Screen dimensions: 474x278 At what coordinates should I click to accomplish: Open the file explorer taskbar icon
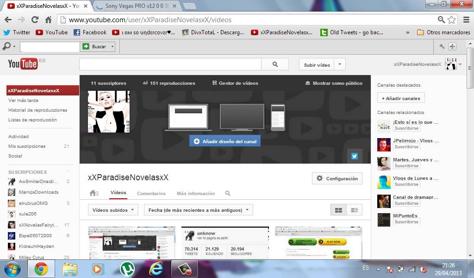click(x=70, y=269)
